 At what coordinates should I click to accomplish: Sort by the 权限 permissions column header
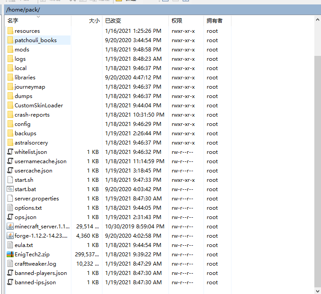click(186, 21)
